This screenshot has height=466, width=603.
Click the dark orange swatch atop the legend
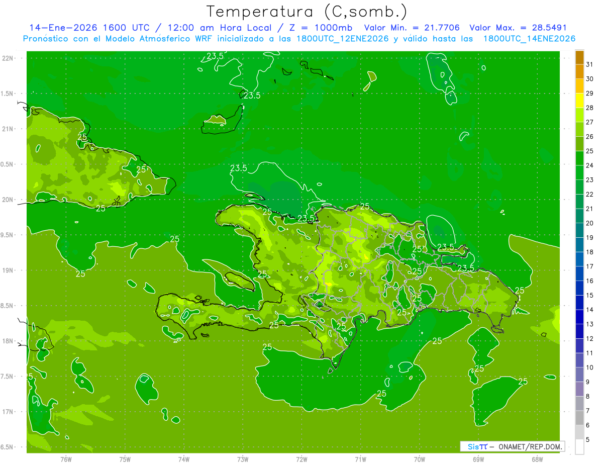point(579,57)
